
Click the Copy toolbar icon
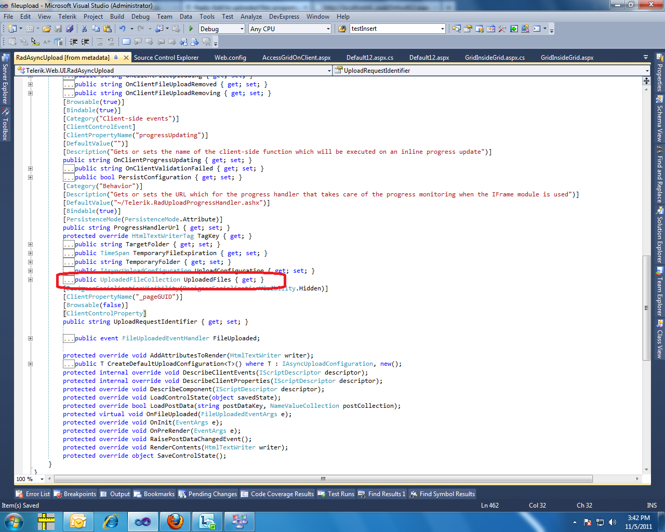(96, 29)
